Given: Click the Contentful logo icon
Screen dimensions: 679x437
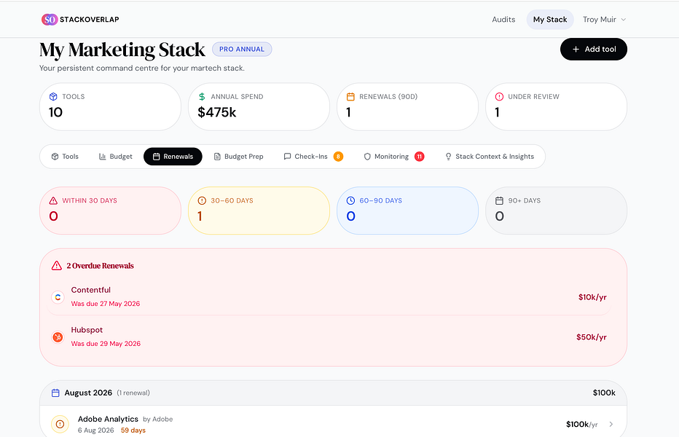Looking at the screenshot, I should pos(58,297).
